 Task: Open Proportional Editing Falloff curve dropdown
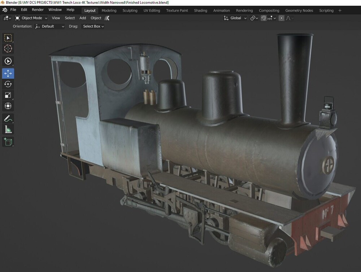tap(290, 18)
